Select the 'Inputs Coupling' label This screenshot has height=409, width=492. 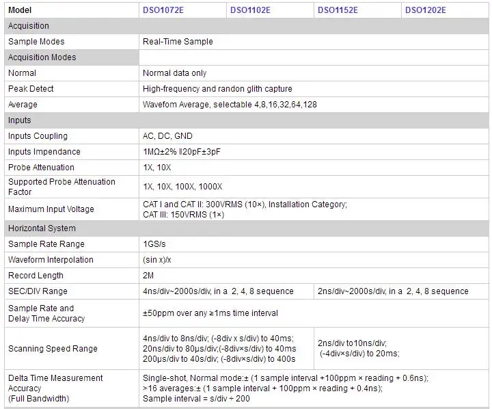click(x=38, y=135)
